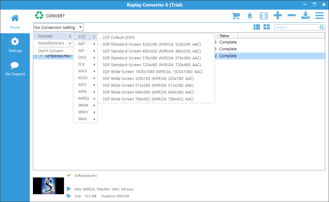Screen dimensions: 329x202
Task: Click the green recycle Convert icon
Action: pos(39,16)
